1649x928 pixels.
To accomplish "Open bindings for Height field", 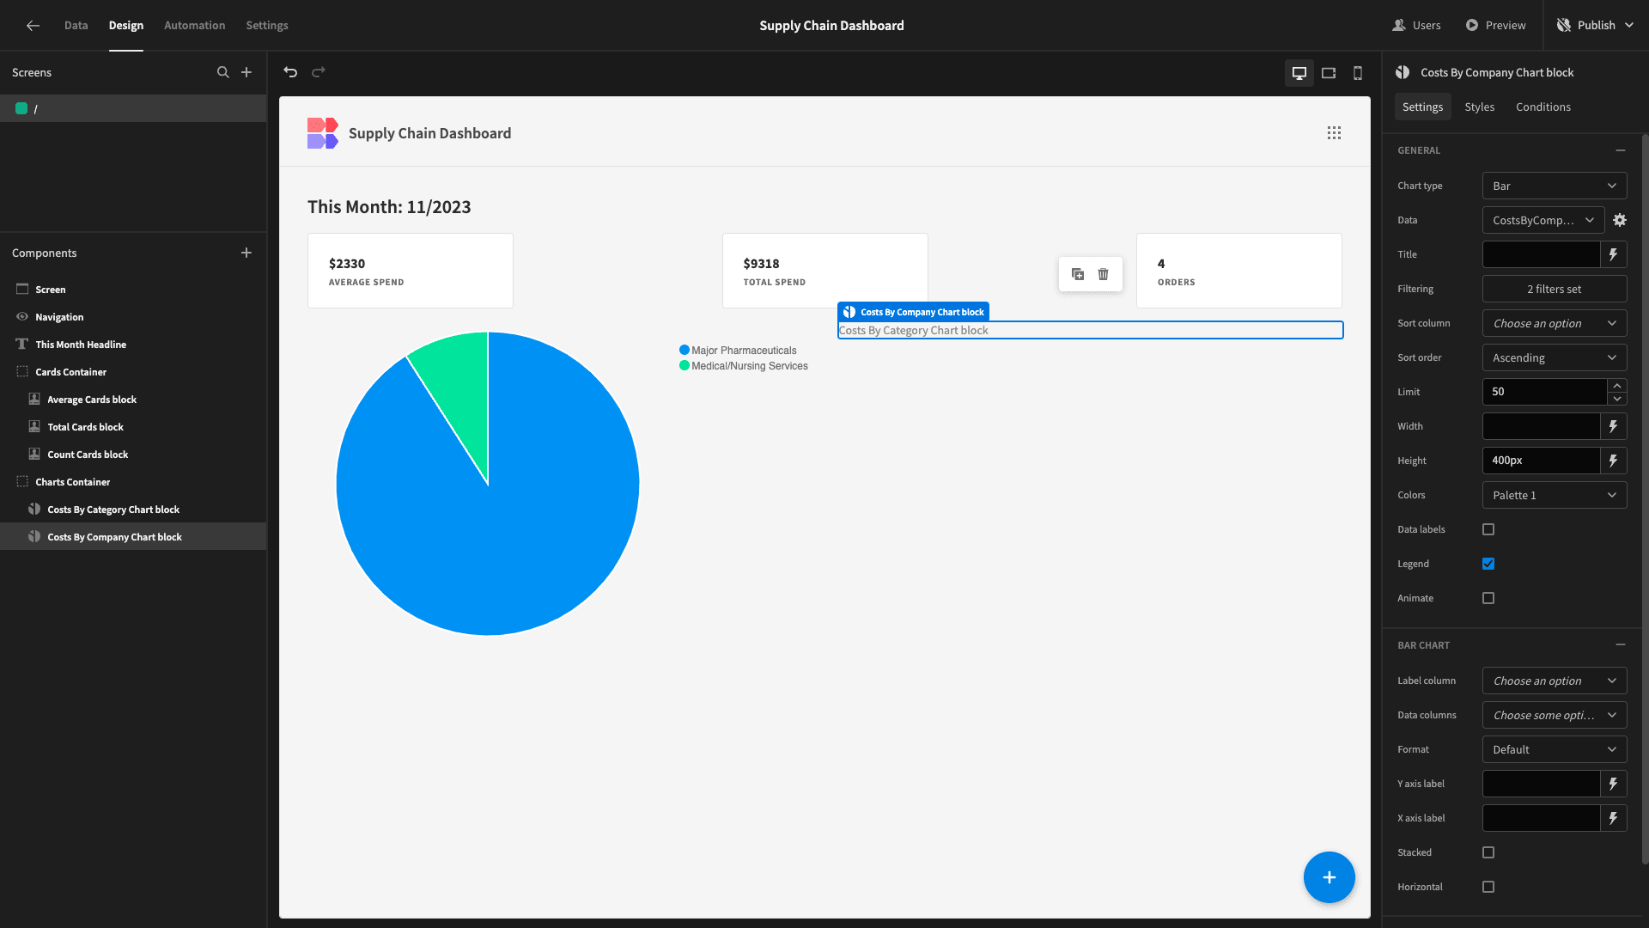I will click(1614, 461).
